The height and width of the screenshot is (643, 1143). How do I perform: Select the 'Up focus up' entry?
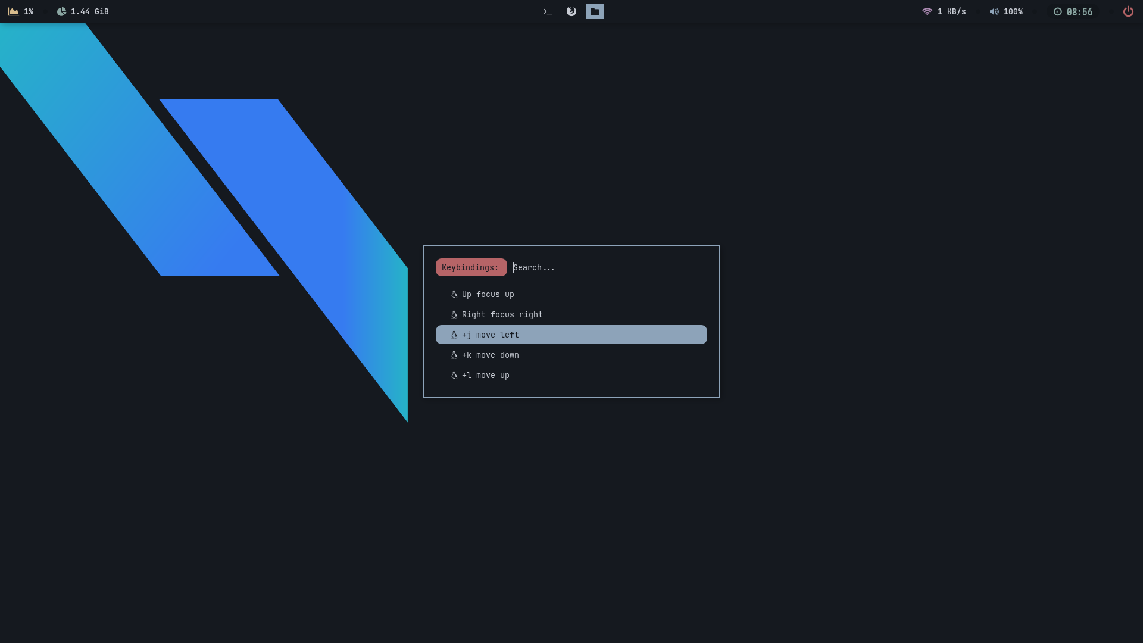point(571,294)
